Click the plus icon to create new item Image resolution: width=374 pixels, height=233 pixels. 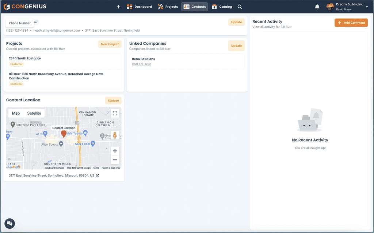(x=118, y=7)
